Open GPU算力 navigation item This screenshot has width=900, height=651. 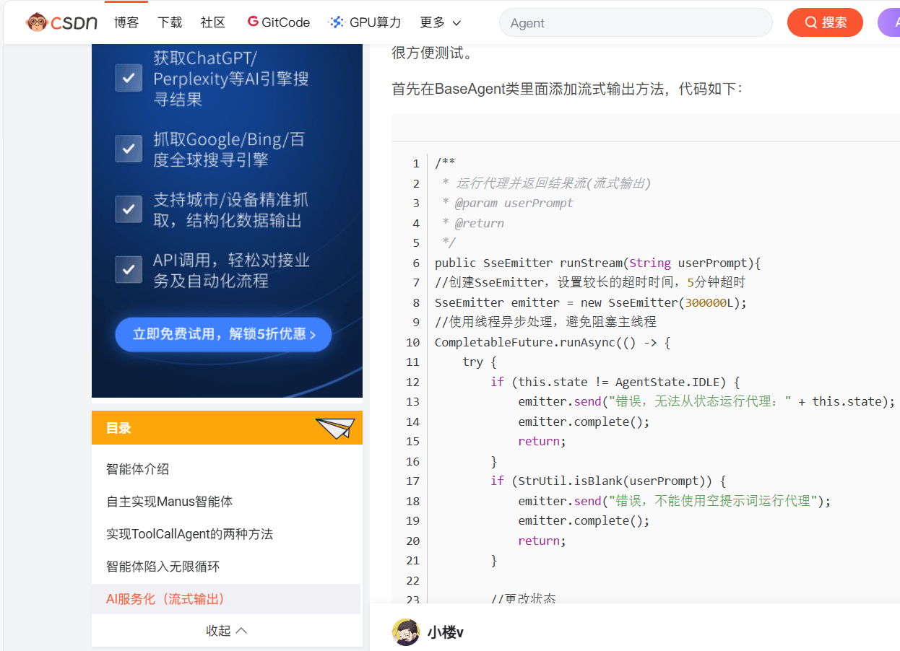pos(365,22)
